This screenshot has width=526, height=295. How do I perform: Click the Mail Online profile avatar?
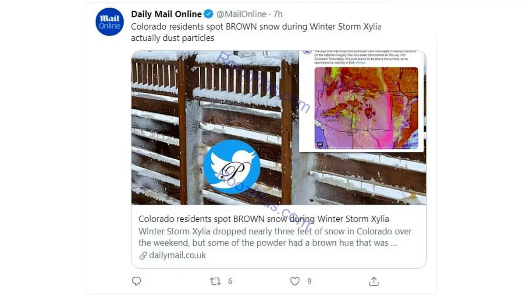[110, 22]
